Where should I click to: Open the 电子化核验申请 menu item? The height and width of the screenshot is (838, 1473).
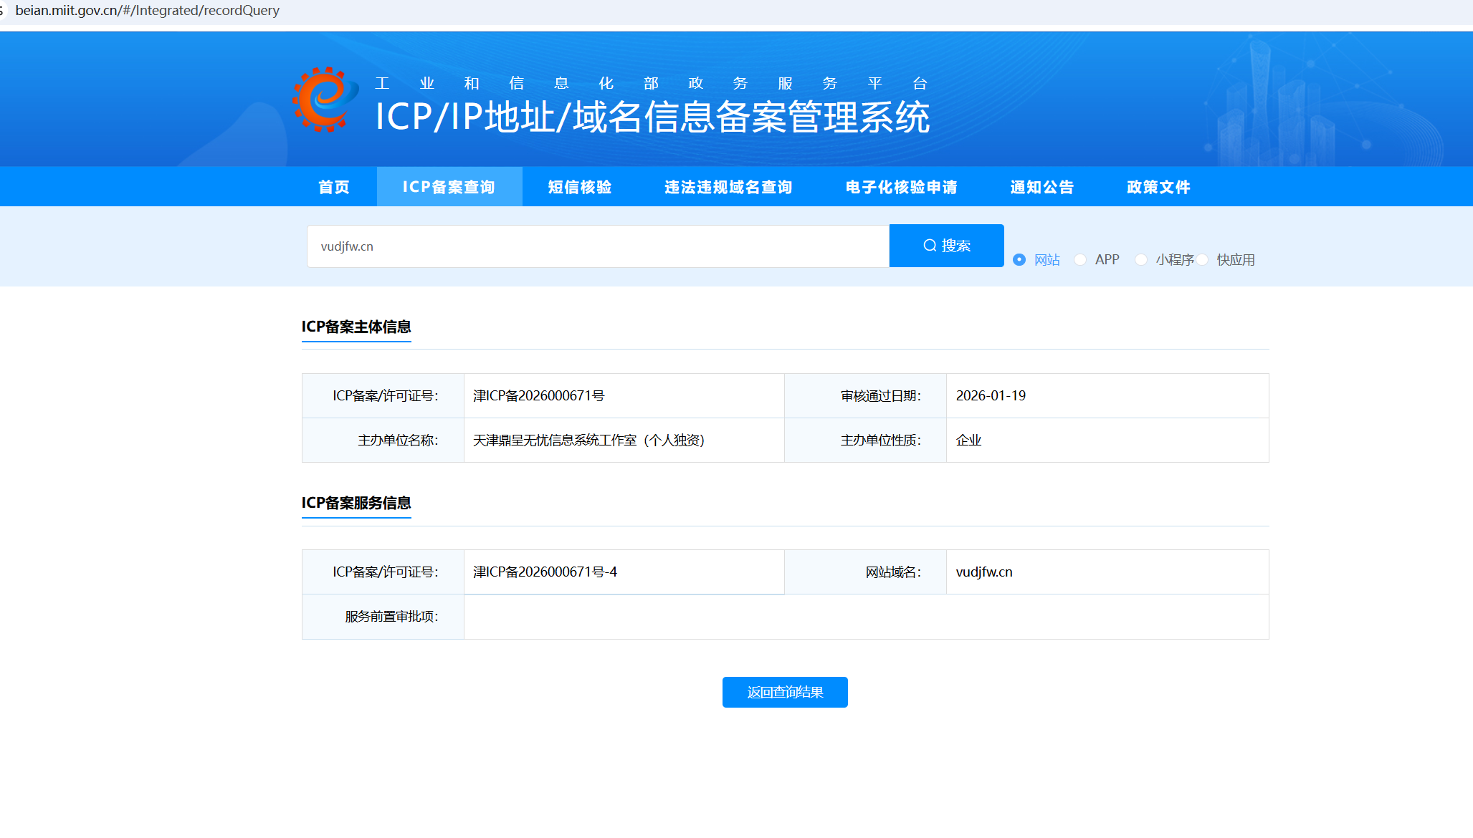coord(901,187)
